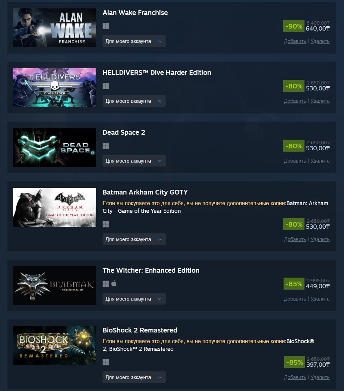
Task: Click the macOS Apple icon for The Witcher
Action: click(114, 284)
